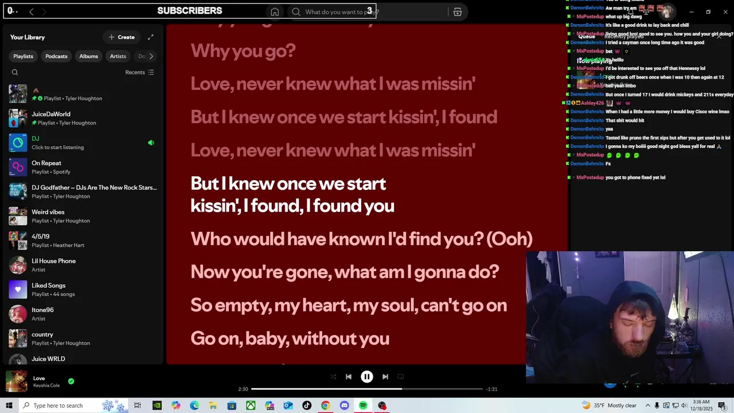Show more filter chips with the chevron
The width and height of the screenshot is (734, 413).
click(151, 56)
